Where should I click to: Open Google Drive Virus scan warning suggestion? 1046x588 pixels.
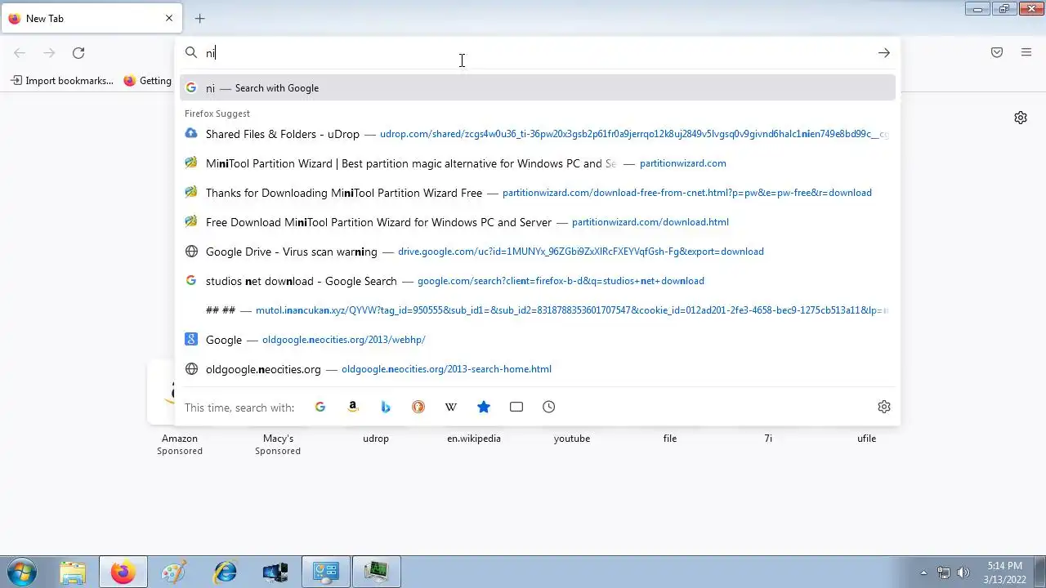pos(538,252)
